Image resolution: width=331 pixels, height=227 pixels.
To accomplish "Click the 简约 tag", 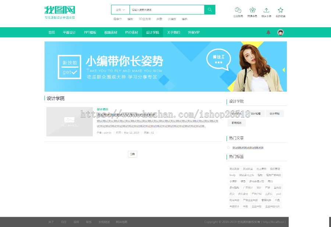I will click(270, 181).
